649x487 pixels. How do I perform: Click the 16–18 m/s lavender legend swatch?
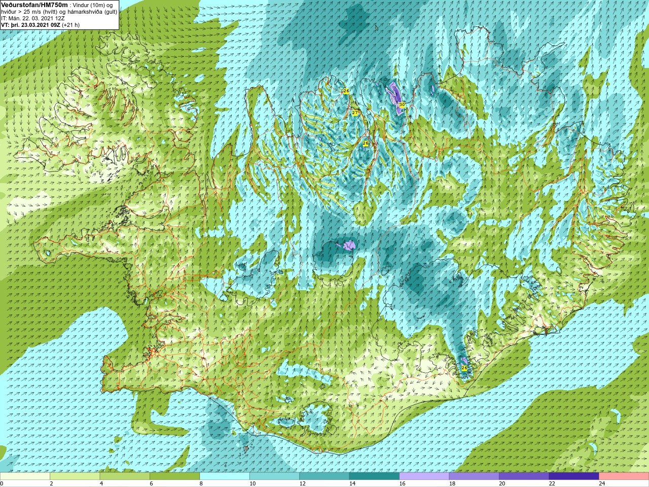(424, 476)
